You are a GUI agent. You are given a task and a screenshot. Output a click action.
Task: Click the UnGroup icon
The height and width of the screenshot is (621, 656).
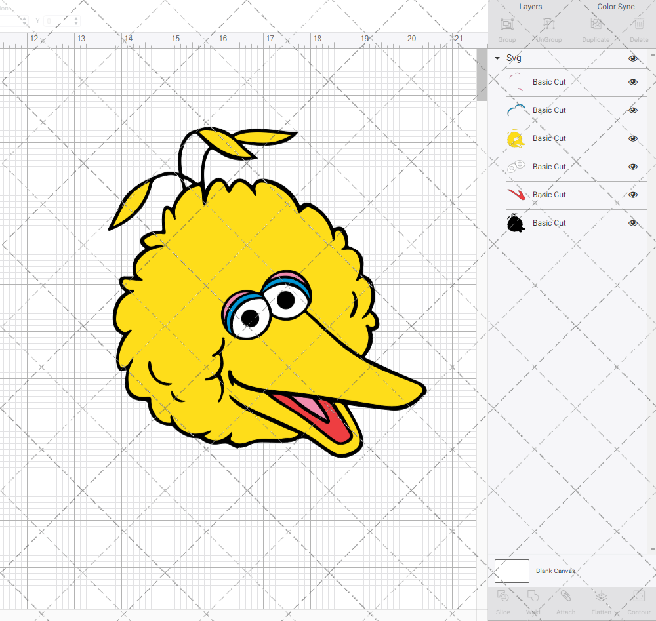click(548, 24)
